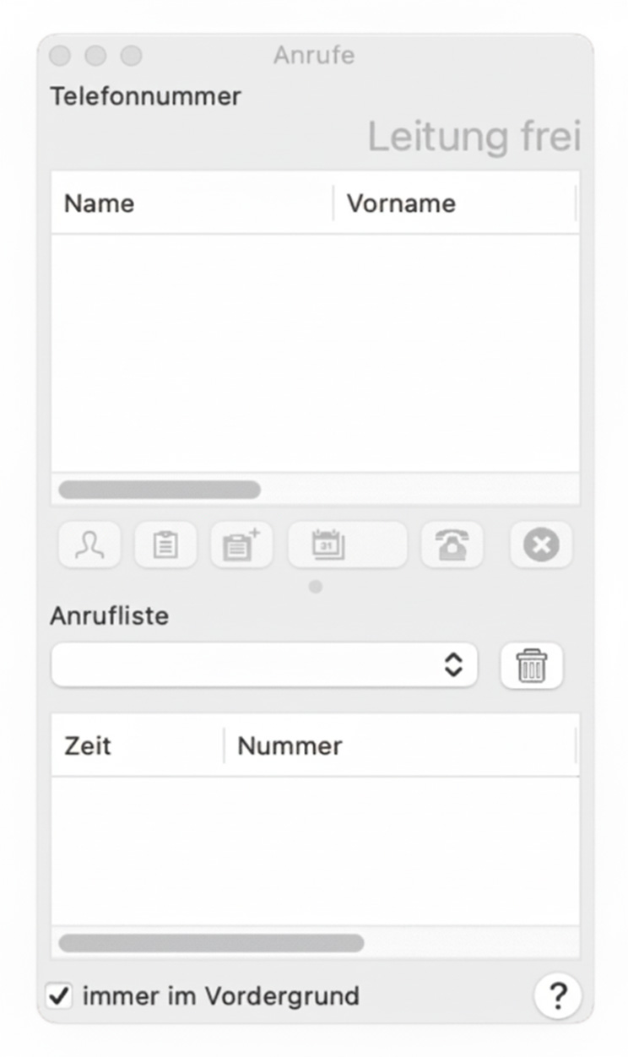Click the clipboard-with-plus icon button
Viewport: 628px width, 1057px height.
click(x=241, y=545)
